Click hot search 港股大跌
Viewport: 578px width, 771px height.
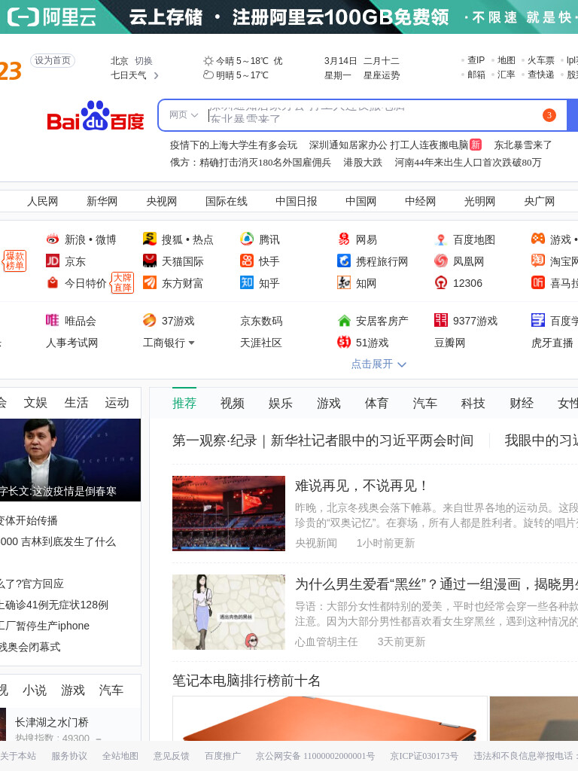(x=363, y=163)
